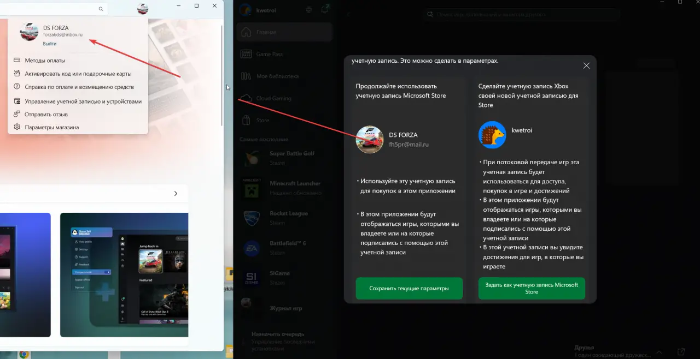Click the Cloud Gaming cloud icon

point(247,98)
